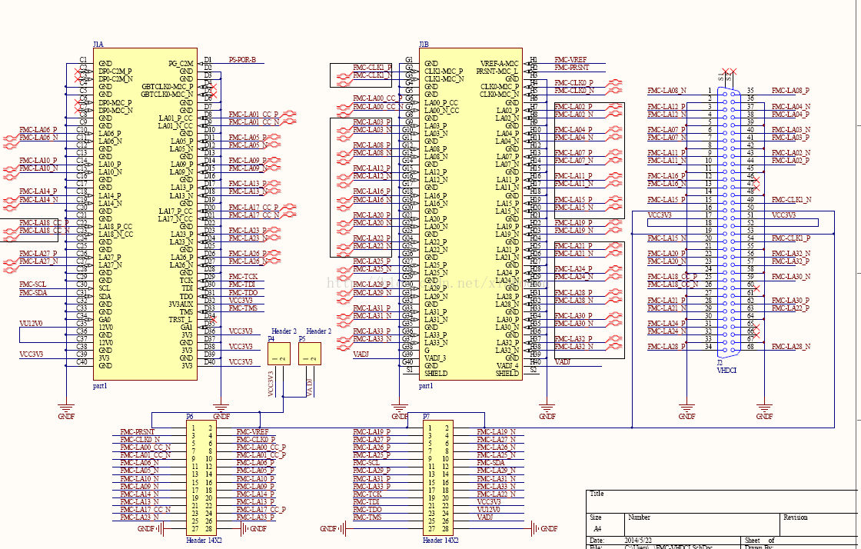Click FMC-VREF net label beside J1B pin H1
The width and height of the screenshot is (861, 549).
click(570, 60)
